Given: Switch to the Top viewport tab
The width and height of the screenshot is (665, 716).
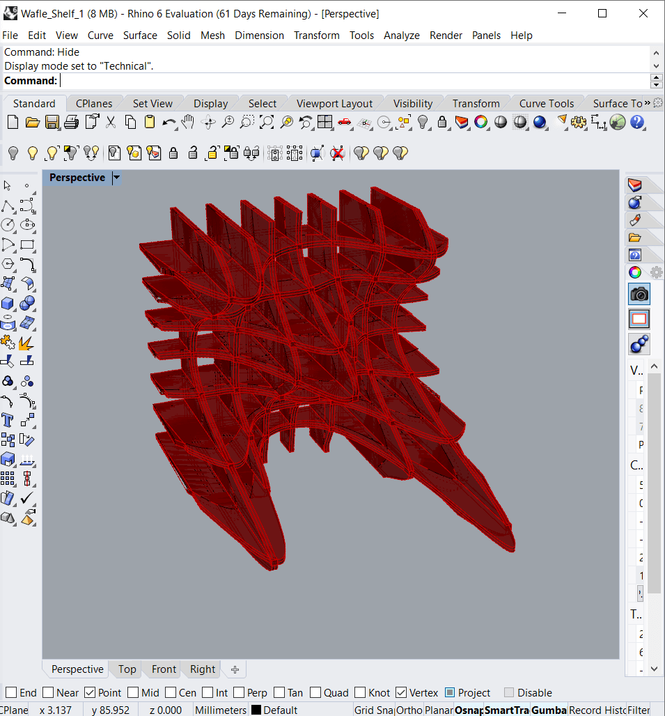Looking at the screenshot, I should 127,669.
